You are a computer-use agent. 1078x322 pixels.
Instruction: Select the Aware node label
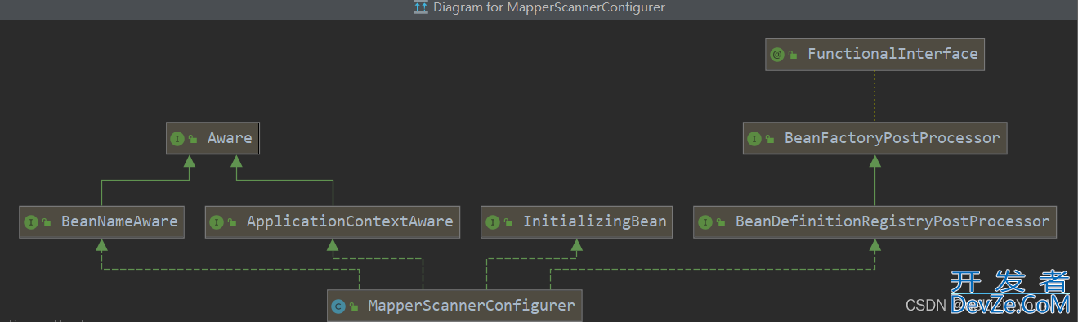230,138
